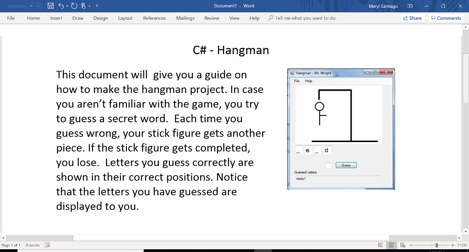469x252 pixels.
Task: Switch to the Insert ribbon tab
Action: pyautogui.click(x=56, y=18)
